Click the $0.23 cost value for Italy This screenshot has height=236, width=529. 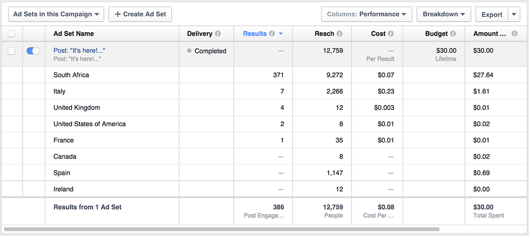click(x=386, y=91)
